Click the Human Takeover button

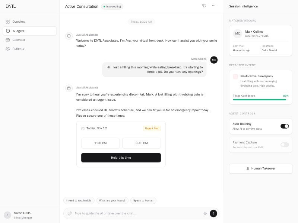point(260,168)
